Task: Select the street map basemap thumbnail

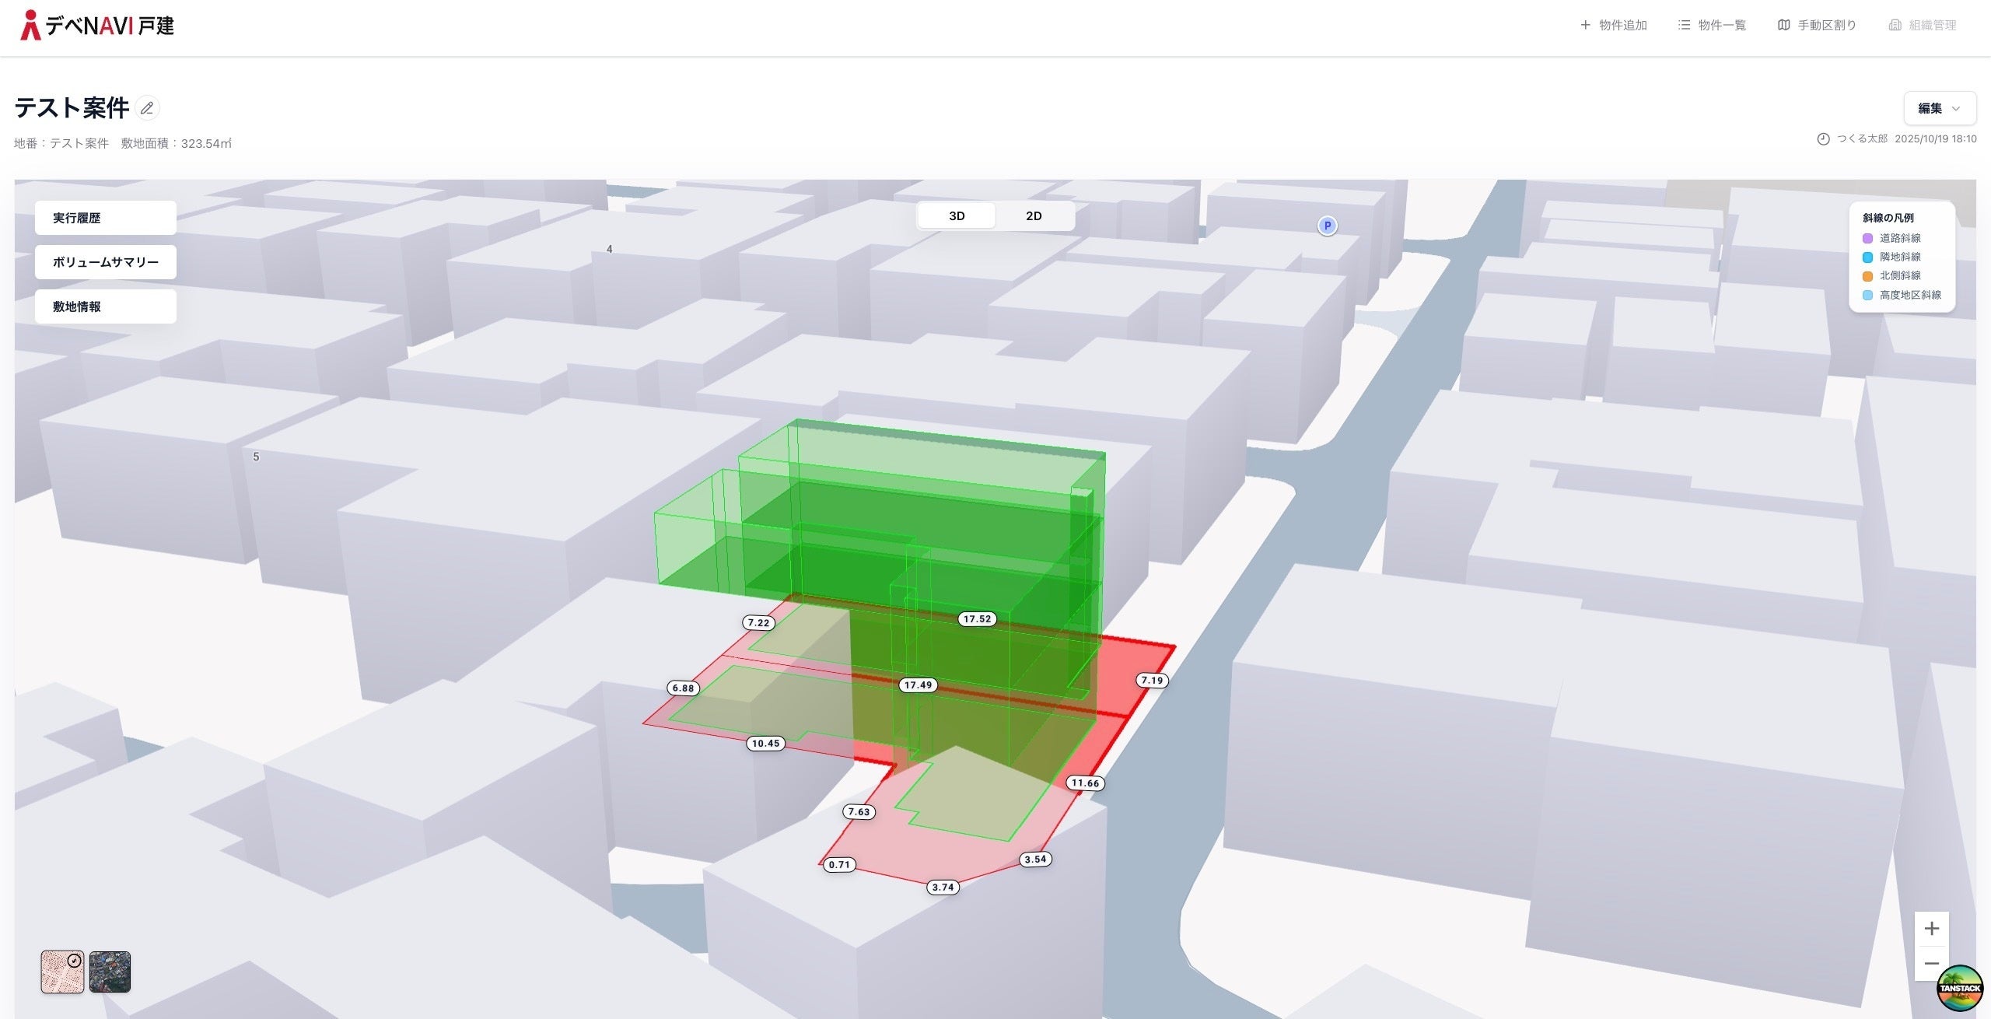Action: pos(62,972)
